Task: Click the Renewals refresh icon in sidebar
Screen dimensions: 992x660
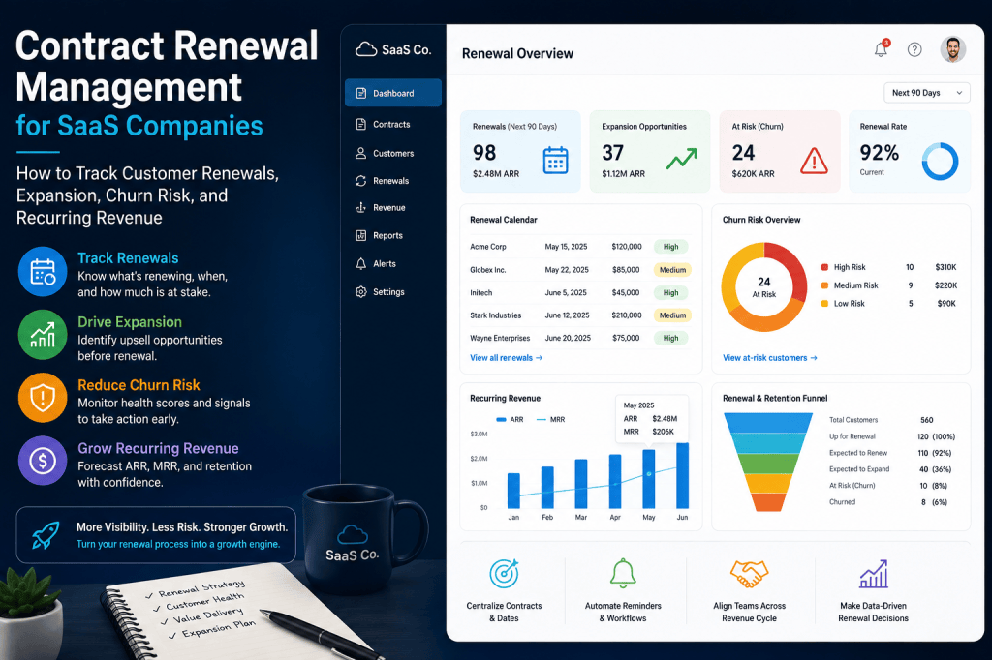Action: point(360,181)
